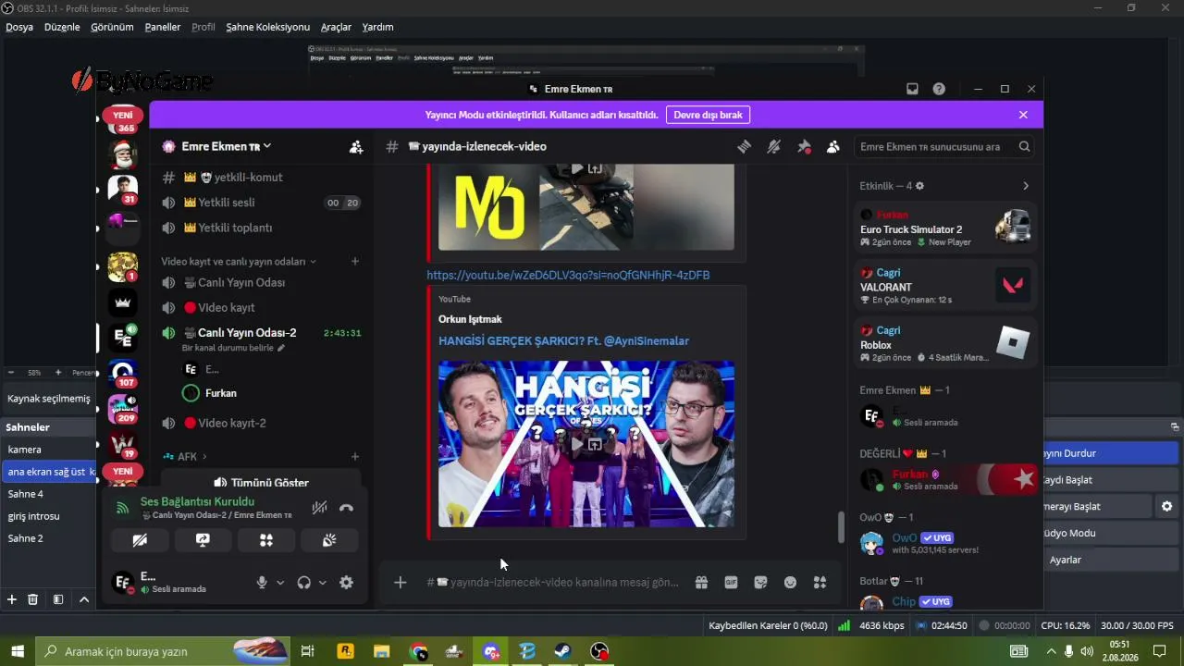Screen dimensions: 1184x666
Task: Open the Windows Start menu
Action: point(18,651)
